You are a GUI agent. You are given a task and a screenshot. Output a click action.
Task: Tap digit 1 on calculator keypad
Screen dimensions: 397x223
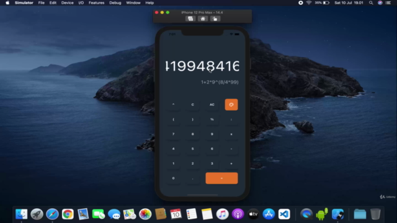[173, 164]
